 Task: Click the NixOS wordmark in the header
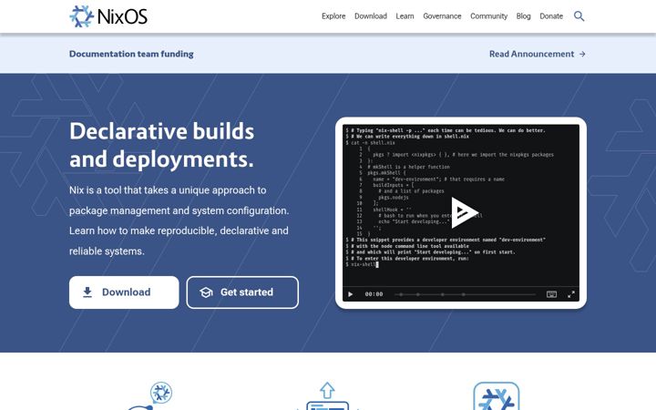pyautogui.click(x=122, y=16)
